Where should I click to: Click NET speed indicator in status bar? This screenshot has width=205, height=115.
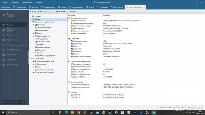point(166,107)
